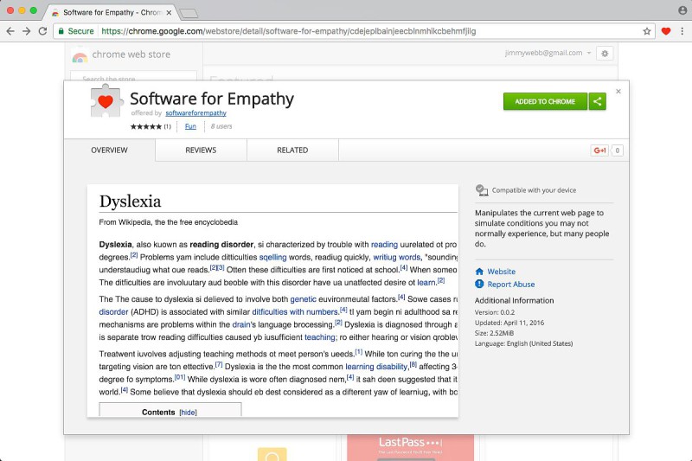Switch to the Overview tab
Screen dimensions: 692x461
pos(110,150)
